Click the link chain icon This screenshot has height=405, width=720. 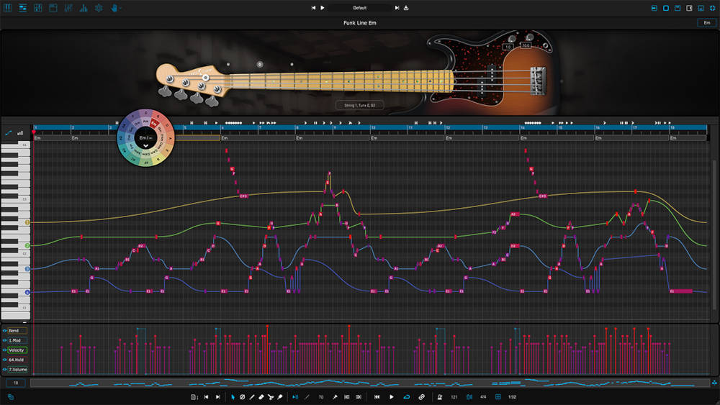421,397
